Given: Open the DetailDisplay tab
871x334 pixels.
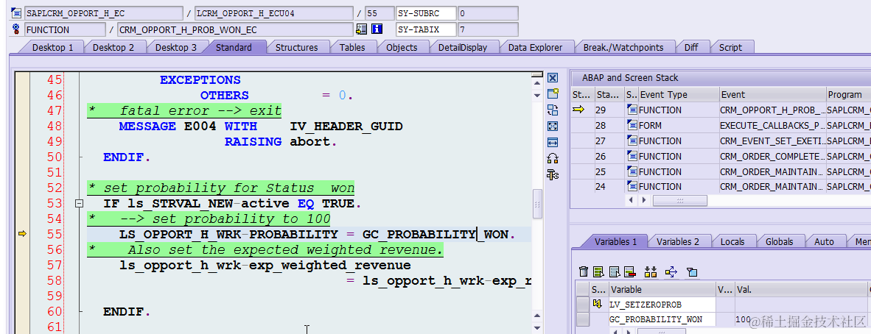Looking at the screenshot, I should [x=462, y=47].
